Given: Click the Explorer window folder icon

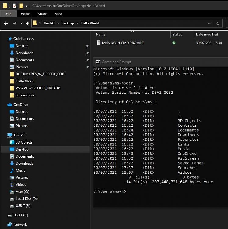Looking at the screenshot, I should pyautogui.click(x=5, y=6).
